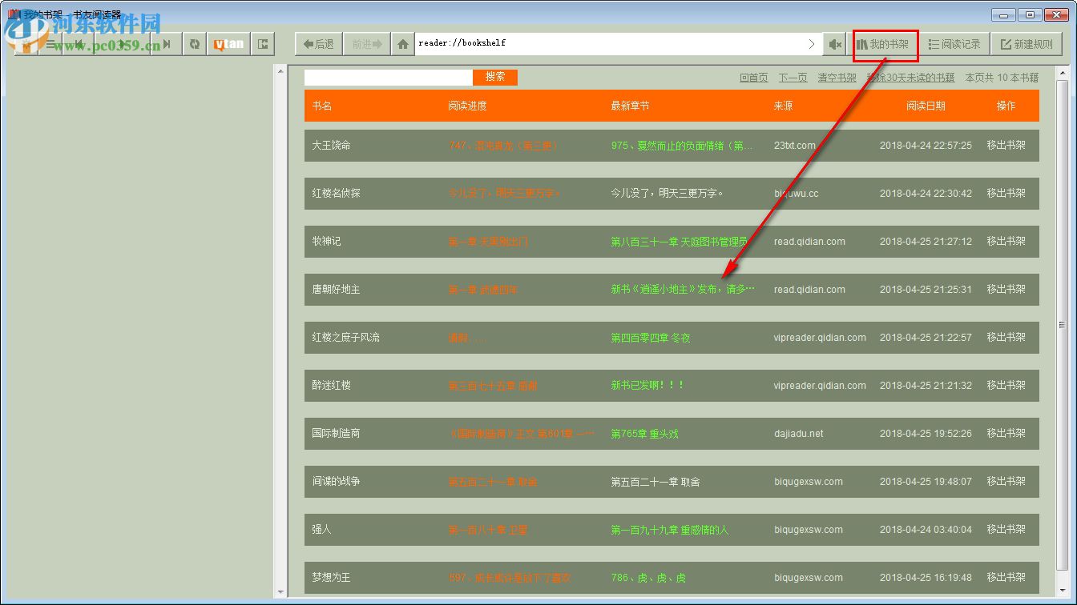This screenshot has width=1077, height=605.
Task: Continue reading progress of 牧神记
Action: (488, 242)
